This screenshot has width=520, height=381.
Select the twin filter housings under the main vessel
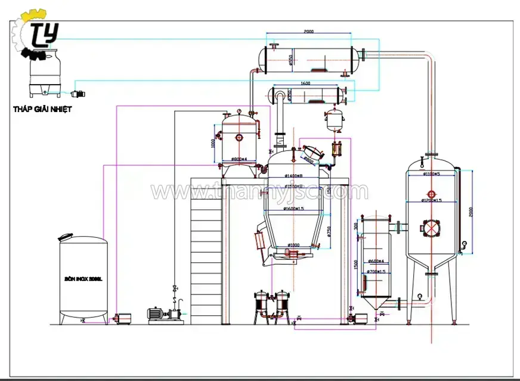[270, 306]
